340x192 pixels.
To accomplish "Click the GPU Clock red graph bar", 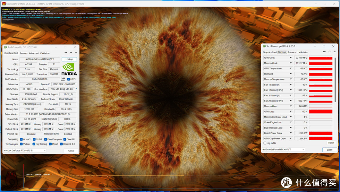I will point(321,58).
